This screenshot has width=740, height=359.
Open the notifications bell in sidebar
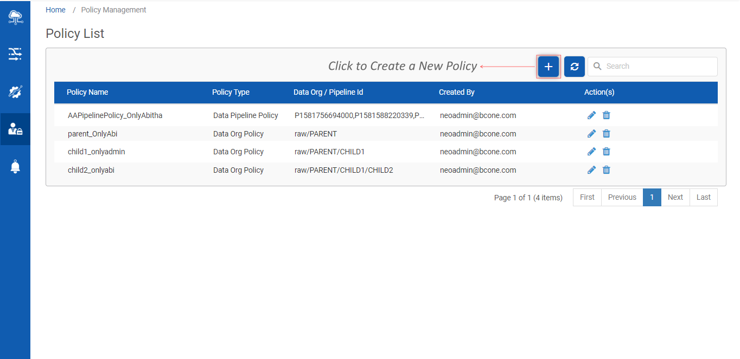click(x=15, y=167)
